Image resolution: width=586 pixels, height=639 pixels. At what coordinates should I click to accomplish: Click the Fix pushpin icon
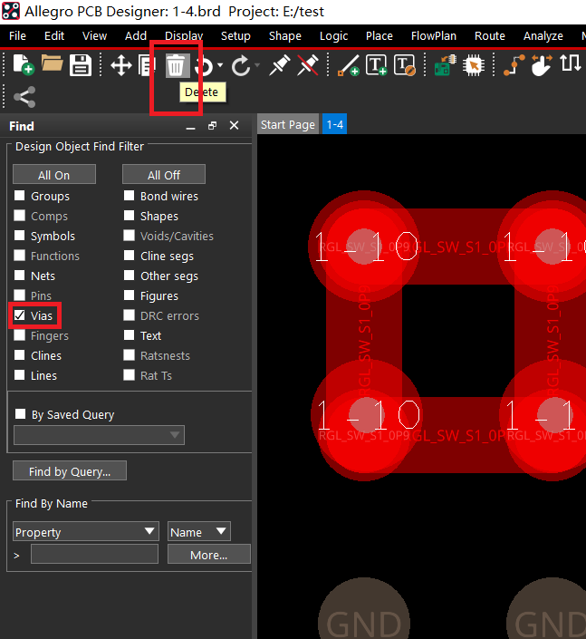[x=279, y=65]
